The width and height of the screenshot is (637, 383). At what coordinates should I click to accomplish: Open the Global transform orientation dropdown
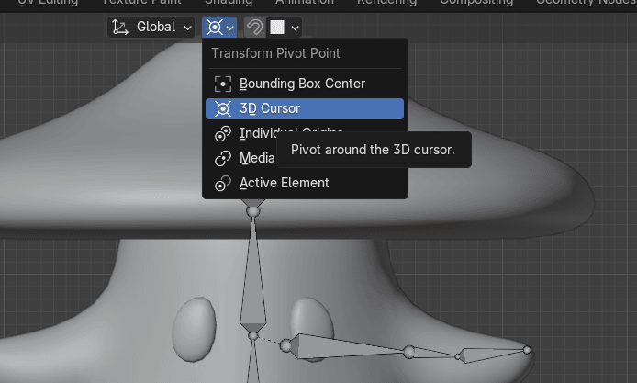point(151,28)
